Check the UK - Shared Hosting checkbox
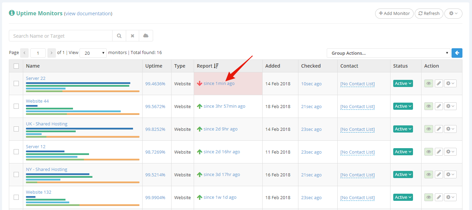472x210 pixels. point(16,129)
